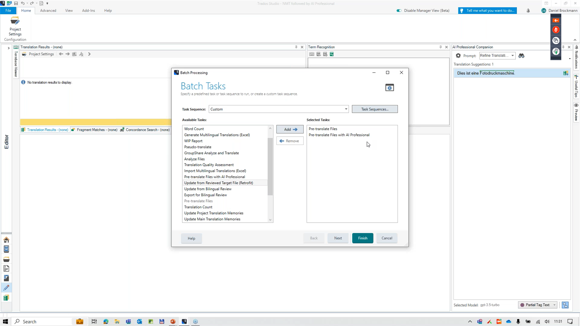Click the red microphone overlay button
580x326 pixels.
(556, 30)
